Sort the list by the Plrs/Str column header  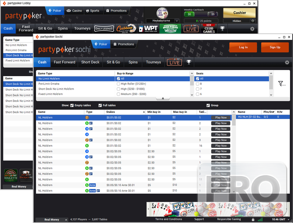point(268,112)
